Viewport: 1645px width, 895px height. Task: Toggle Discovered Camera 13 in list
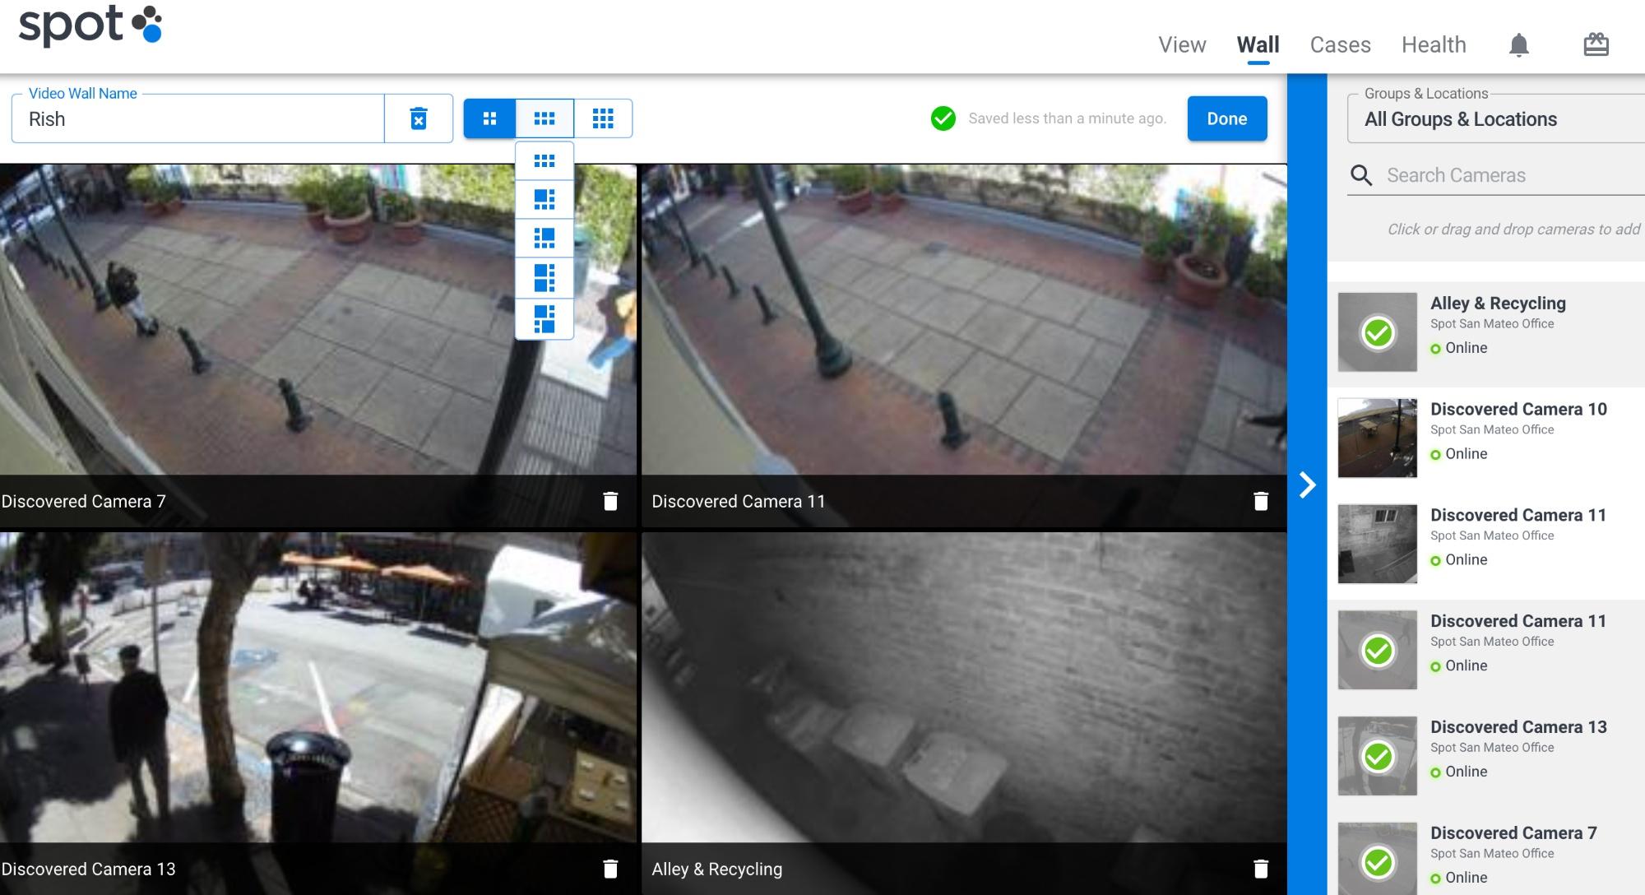coord(1378,756)
